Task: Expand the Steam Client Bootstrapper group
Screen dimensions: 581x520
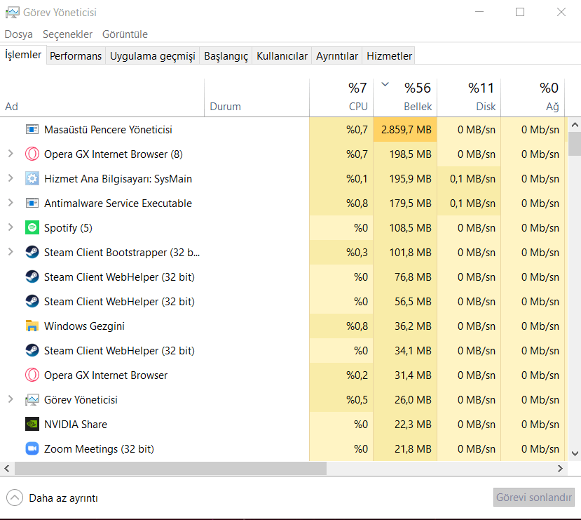Action: (11, 252)
